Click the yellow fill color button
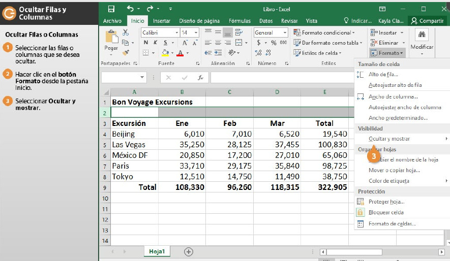 point(165,53)
